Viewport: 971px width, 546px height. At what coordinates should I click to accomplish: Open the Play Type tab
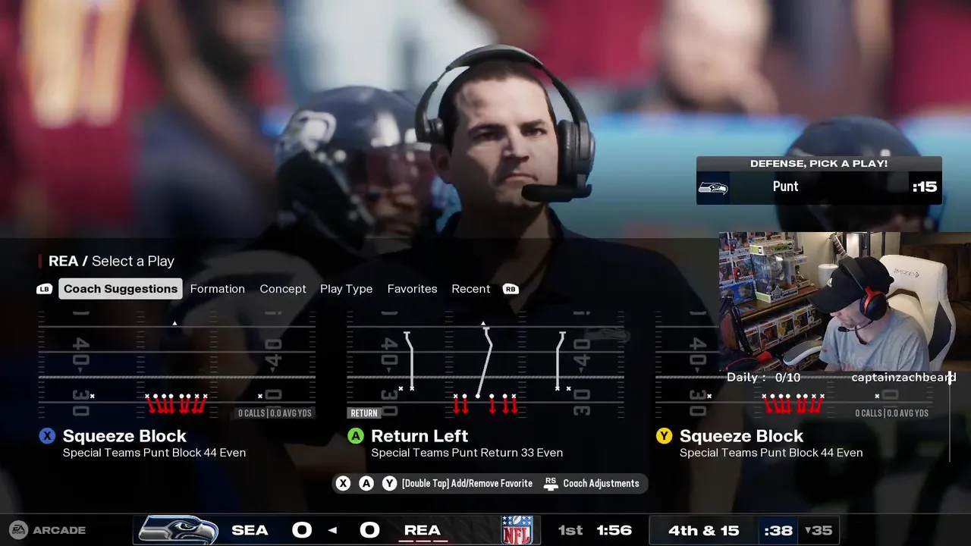click(x=346, y=289)
